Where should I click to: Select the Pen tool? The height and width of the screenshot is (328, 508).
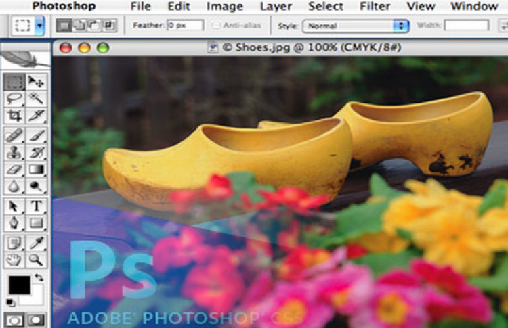(14, 223)
